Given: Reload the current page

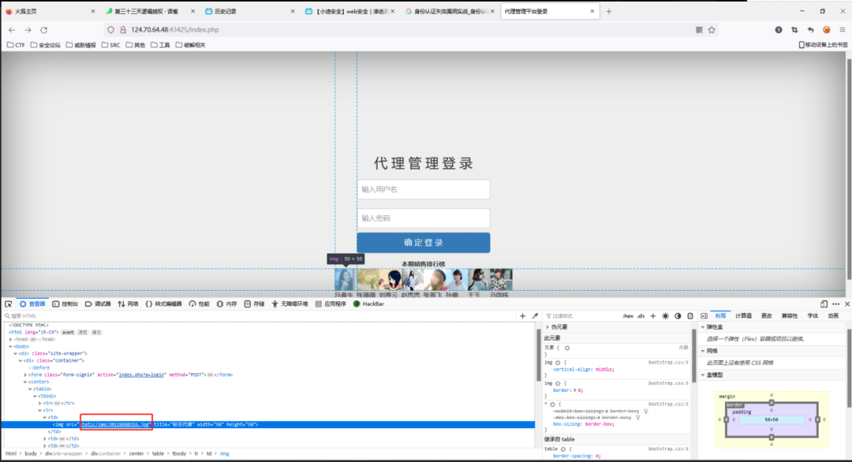Looking at the screenshot, I should click(x=44, y=30).
